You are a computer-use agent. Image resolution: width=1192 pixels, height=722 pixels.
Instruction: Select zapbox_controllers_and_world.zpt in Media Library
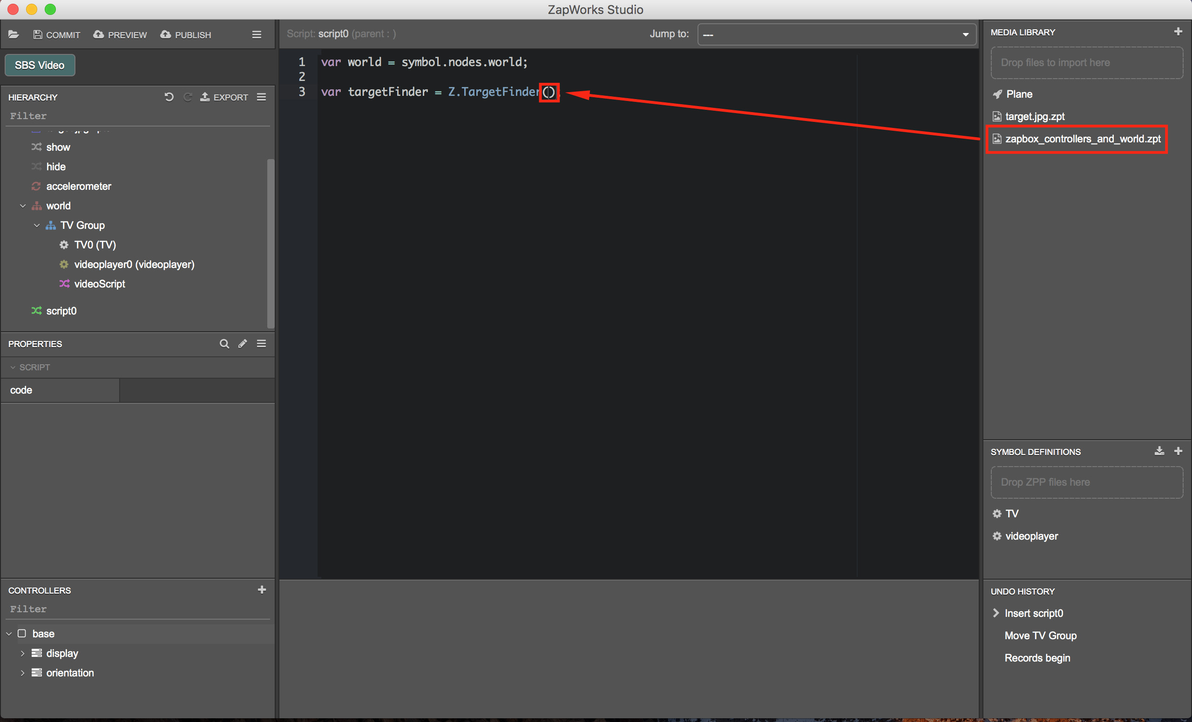pyautogui.click(x=1082, y=139)
